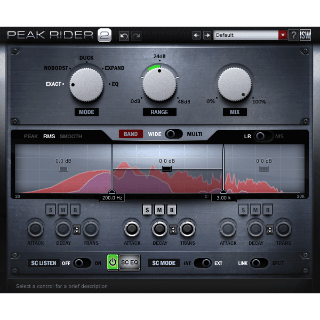Click low band 0.0 dB gain handle
Screen dimensions: 320x320
coord(63,169)
